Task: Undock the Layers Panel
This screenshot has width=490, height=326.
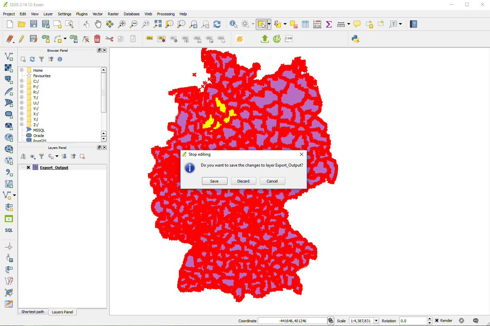Action: pyautogui.click(x=99, y=148)
